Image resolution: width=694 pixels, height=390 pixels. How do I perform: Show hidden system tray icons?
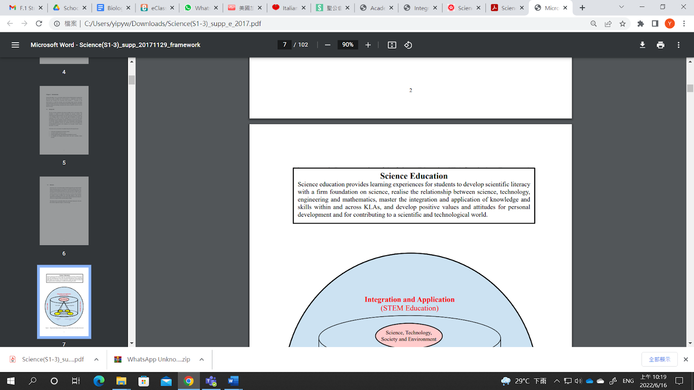(x=557, y=381)
